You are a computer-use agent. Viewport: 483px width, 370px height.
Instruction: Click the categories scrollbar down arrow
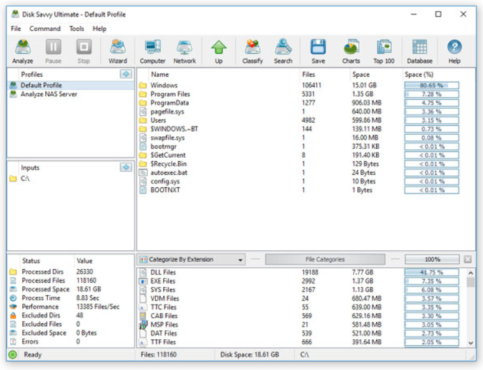(x=471, y=343)
